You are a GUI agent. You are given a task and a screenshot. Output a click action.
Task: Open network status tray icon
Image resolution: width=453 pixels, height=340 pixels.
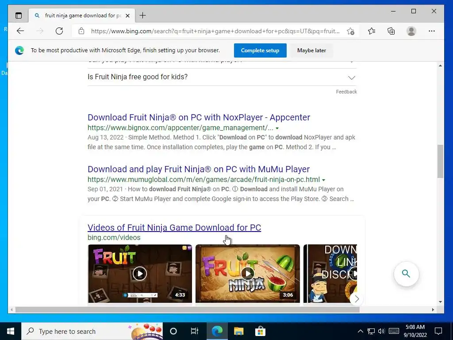coord(371,331)
